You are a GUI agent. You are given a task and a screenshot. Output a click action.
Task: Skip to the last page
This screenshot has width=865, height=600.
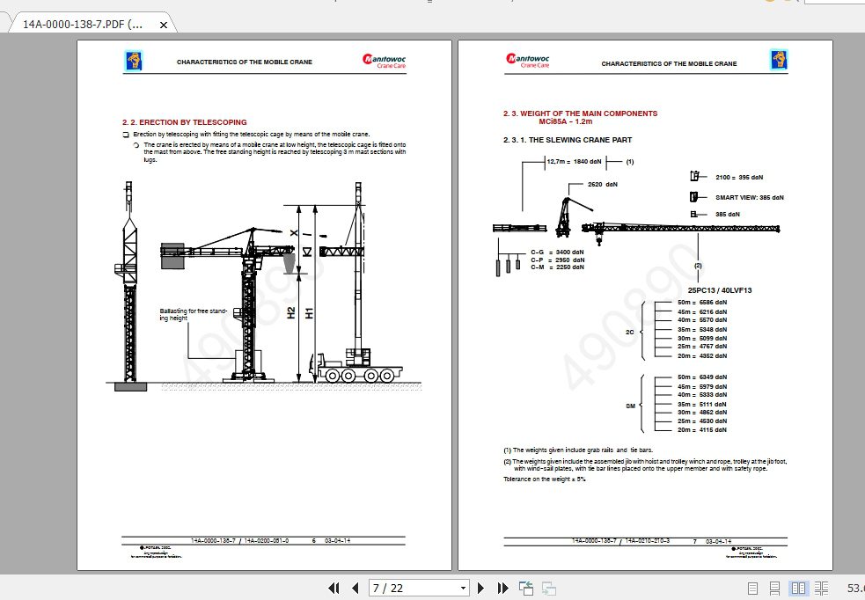click(502, 588)
